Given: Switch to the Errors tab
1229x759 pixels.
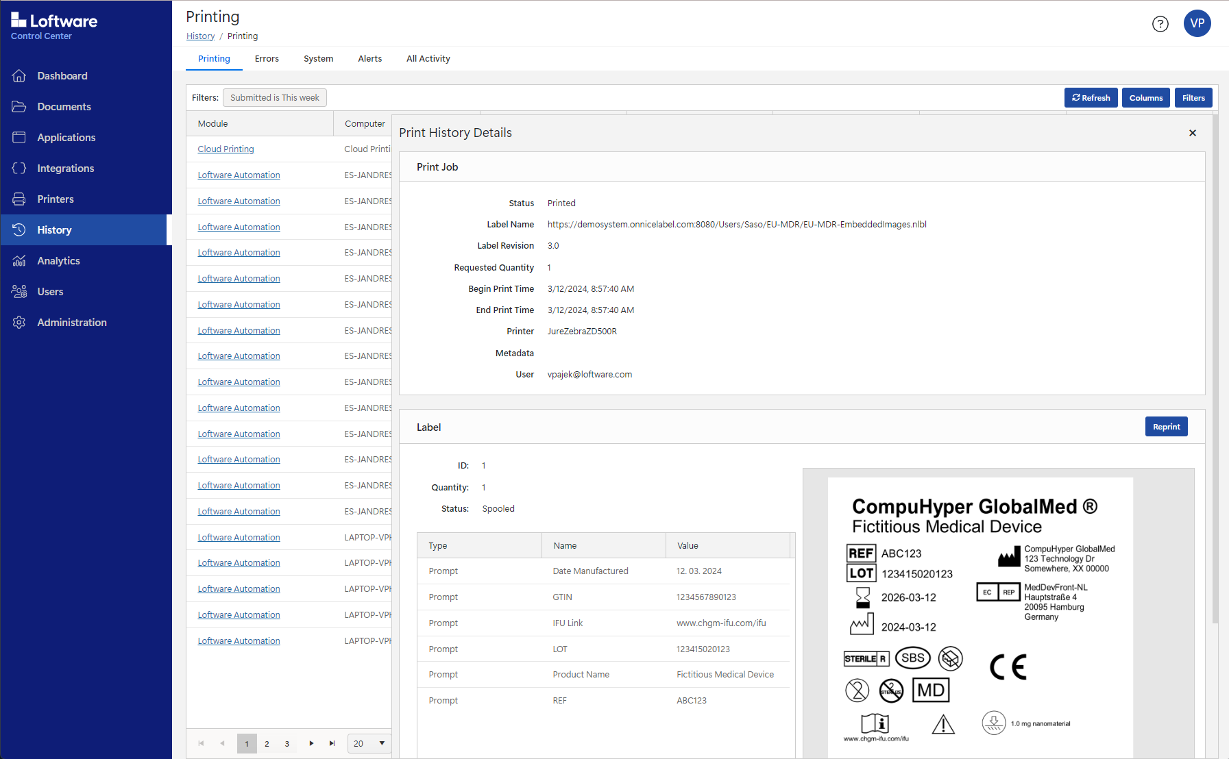Looking at the screenshot, I should tap(267, 59).
